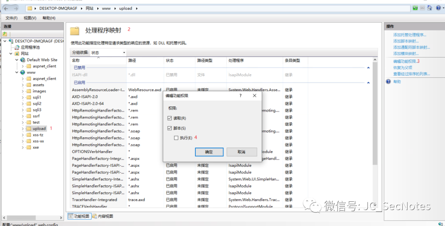Click the help icon beside 帮助 in actions
This screenshot has width=445, height=226.
click(389, 82)
